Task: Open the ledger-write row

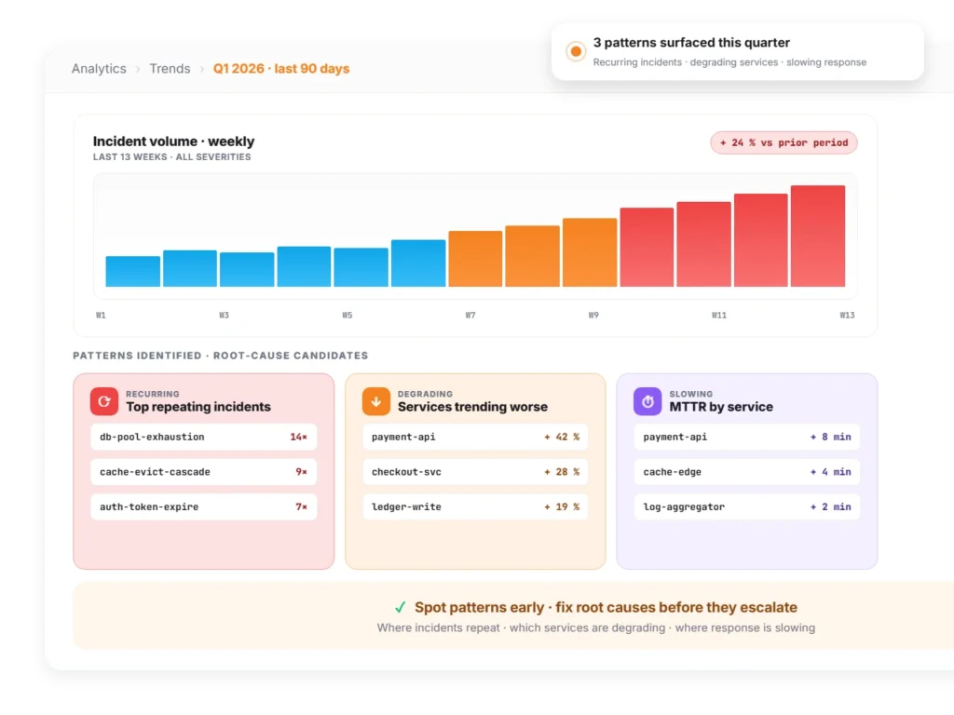Action: point(475,507)
